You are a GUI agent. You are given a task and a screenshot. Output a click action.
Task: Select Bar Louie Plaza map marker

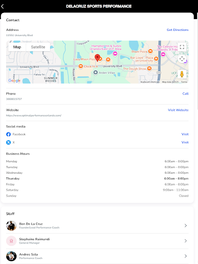click(156, 59)
